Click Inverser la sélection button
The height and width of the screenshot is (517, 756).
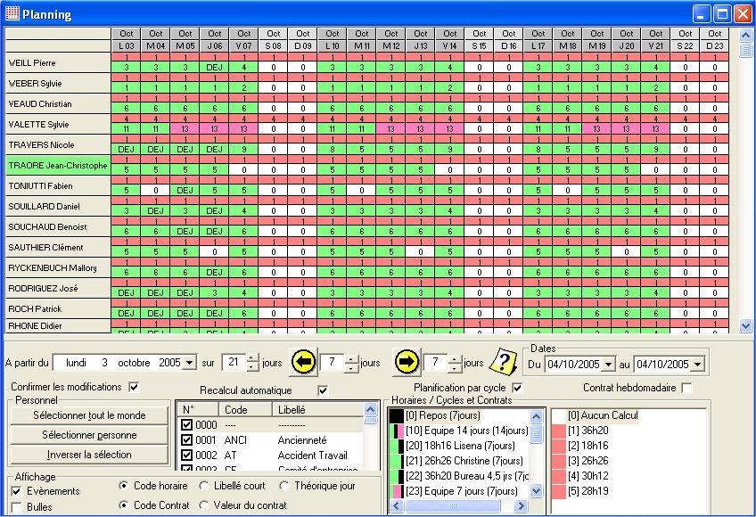pyautogui.click(x=89, y=455)
